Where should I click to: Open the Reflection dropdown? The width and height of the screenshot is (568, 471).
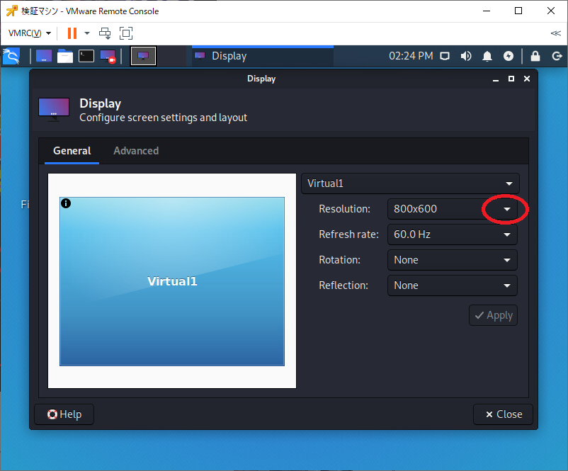tap(452, 285)
